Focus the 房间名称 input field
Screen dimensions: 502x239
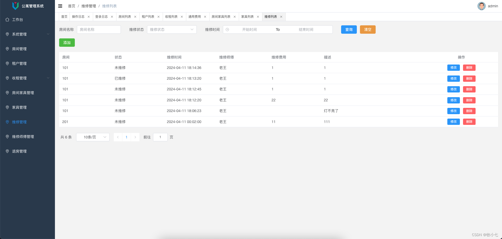pyautogui.click(x=99, y=30)
